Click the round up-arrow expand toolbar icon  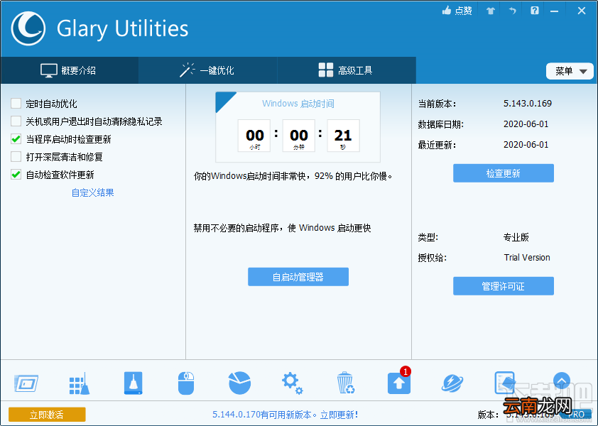tap(561, 381)
